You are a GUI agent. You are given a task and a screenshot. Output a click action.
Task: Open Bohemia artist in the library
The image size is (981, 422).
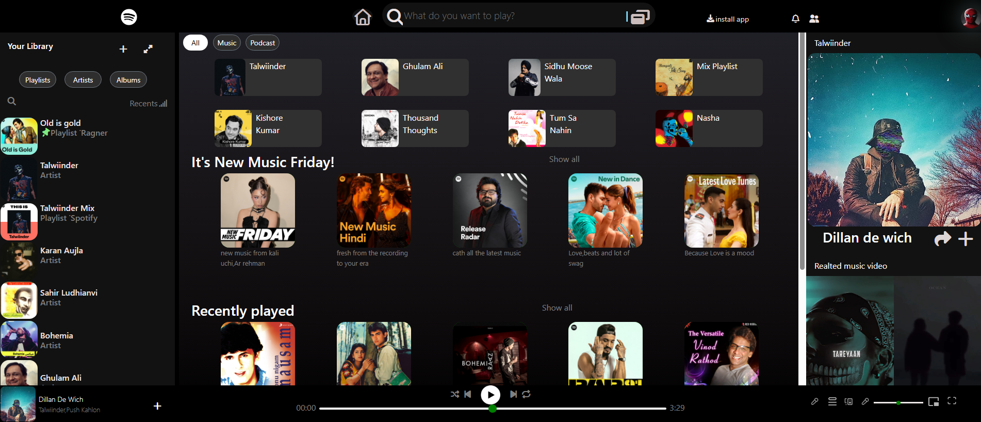coord(88,340)
